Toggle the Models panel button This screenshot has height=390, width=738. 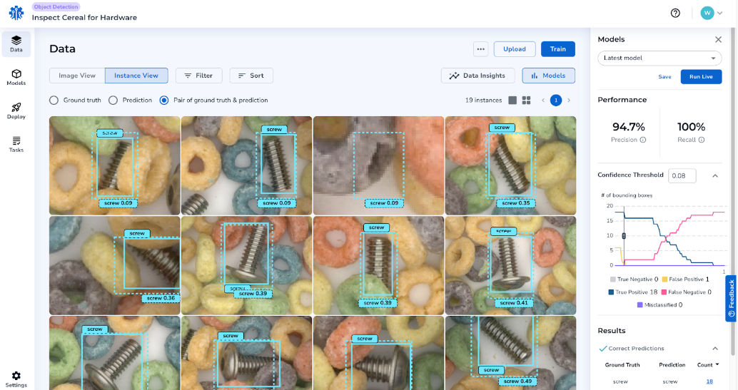click(548, 76)
